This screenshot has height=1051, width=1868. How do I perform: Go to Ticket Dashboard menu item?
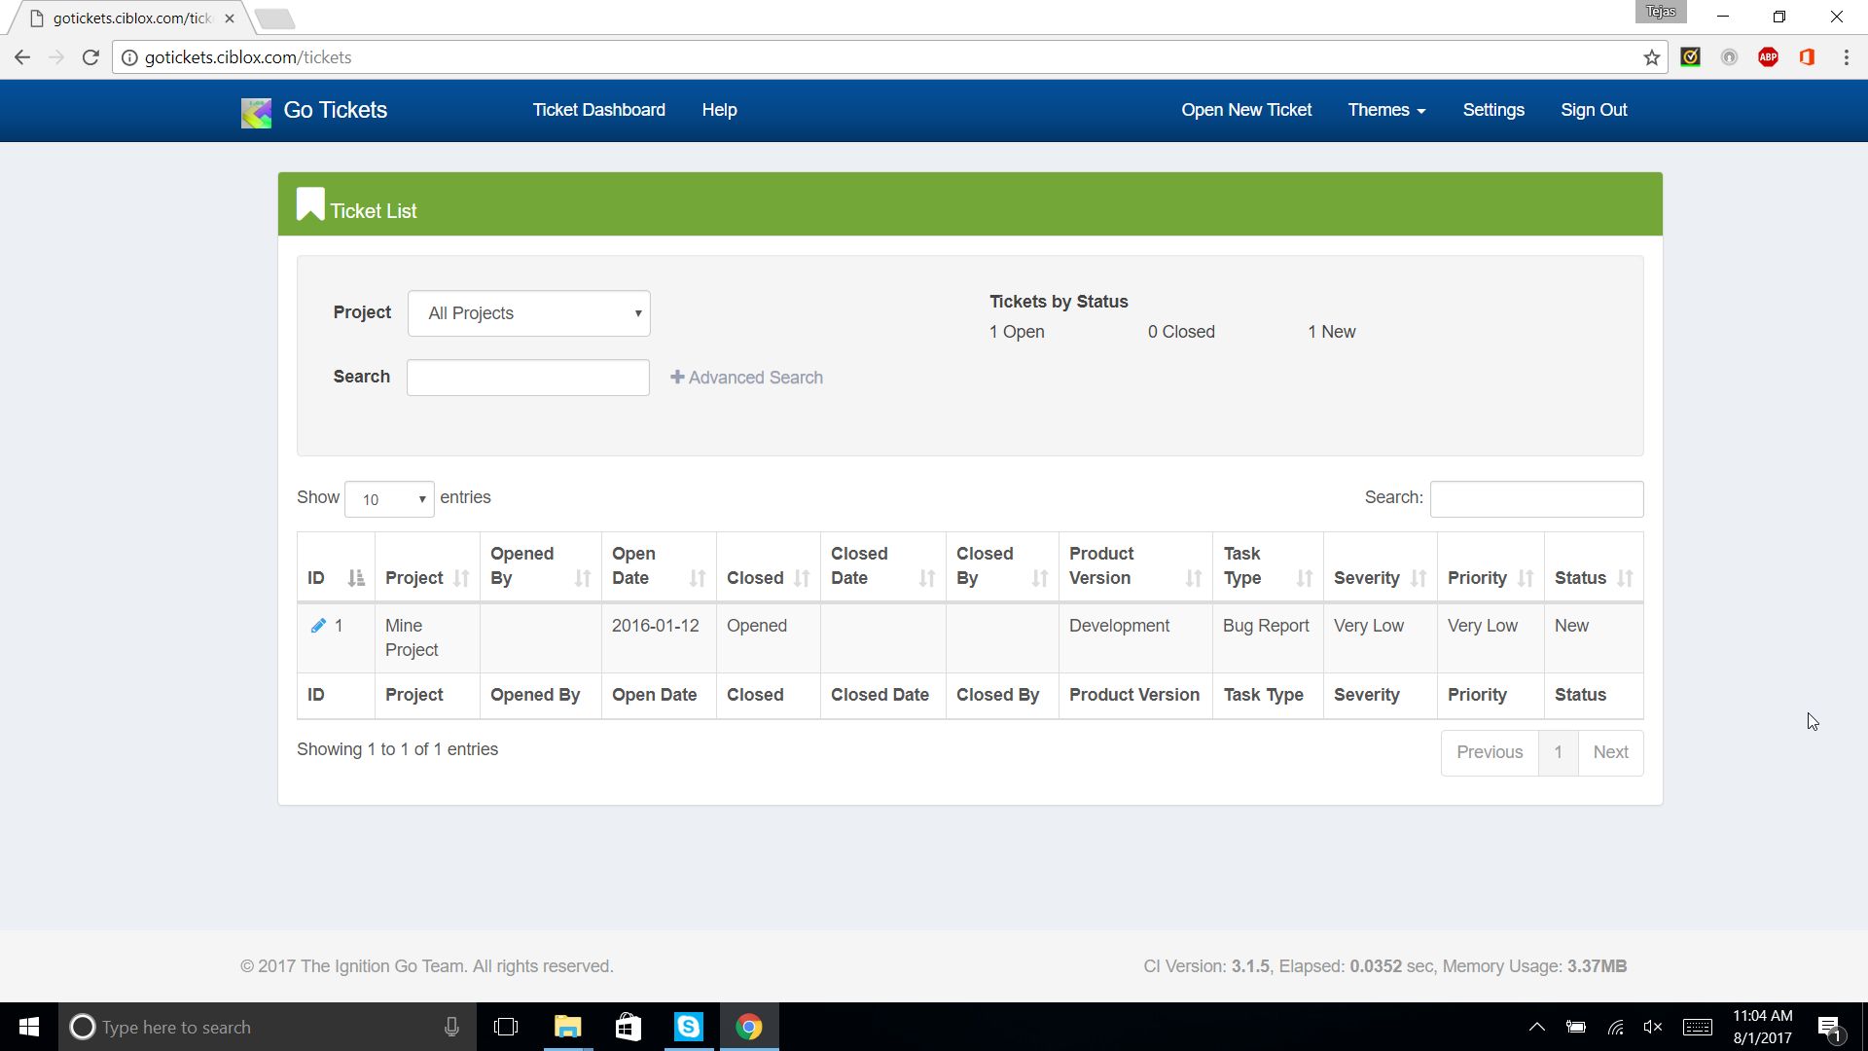tap(598, 110)
